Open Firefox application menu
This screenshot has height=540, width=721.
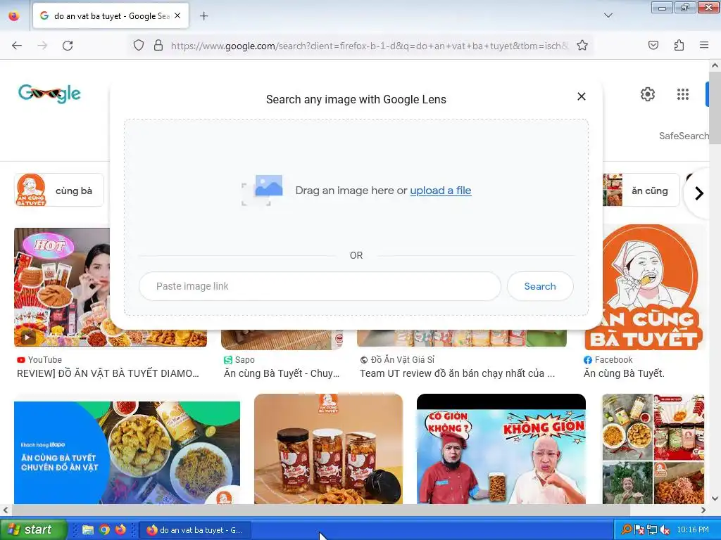coord(704,46)
